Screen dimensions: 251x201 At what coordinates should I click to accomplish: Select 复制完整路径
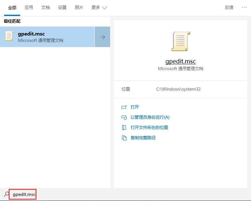(x=143, y=138)
